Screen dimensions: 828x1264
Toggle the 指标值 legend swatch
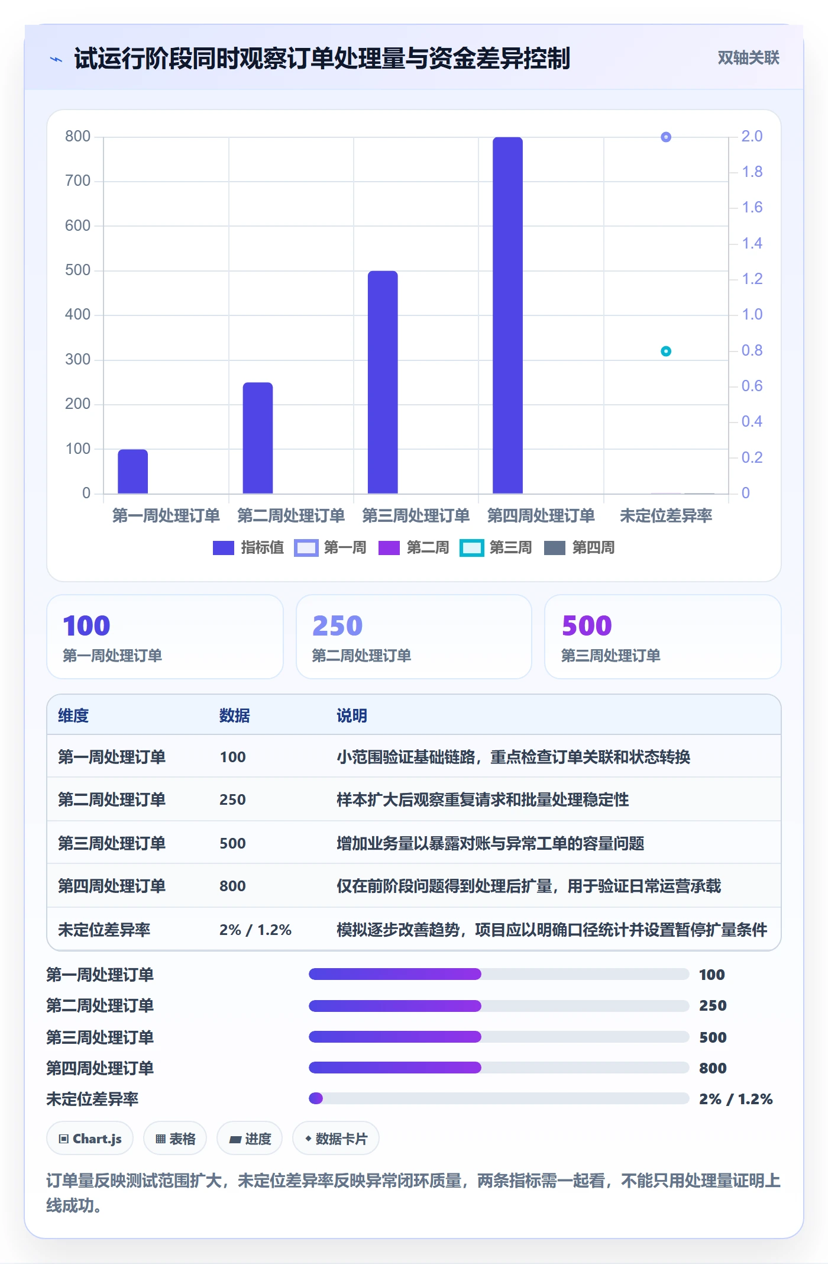point(224,548)
